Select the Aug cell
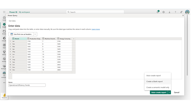 pos(19,59)
